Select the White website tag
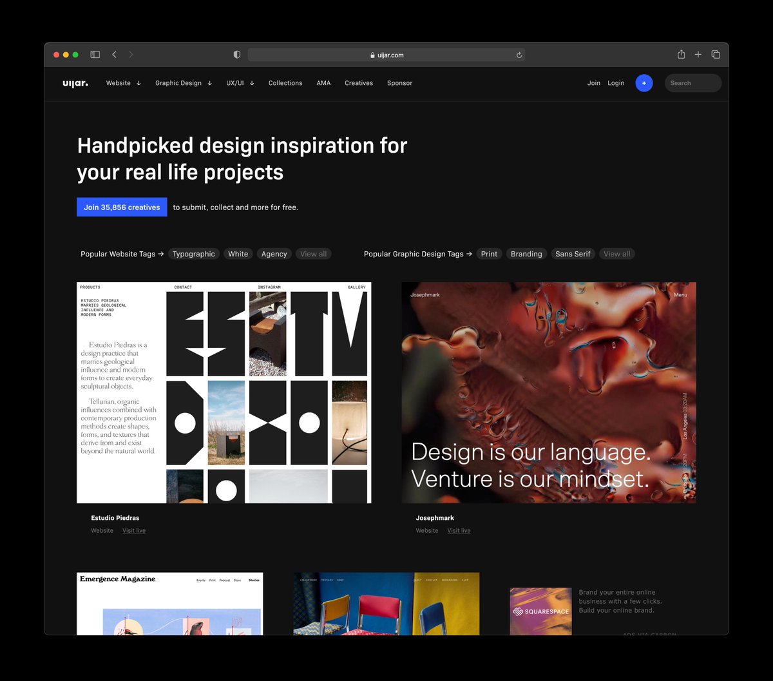This screenshot has height=681, width=773. pyautogui.click(x=238, y=254)
